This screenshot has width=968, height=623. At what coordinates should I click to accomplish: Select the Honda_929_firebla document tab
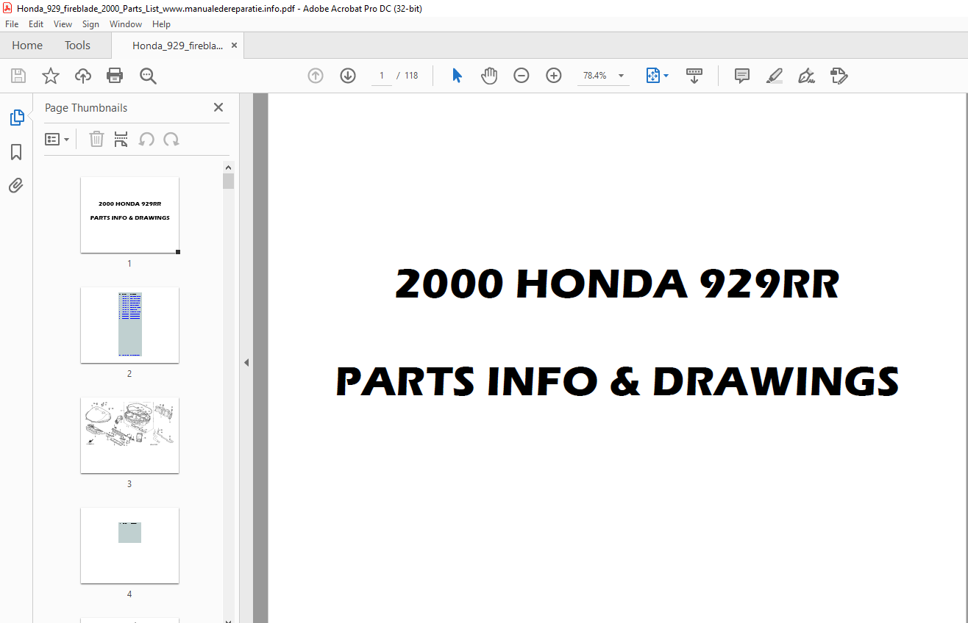pyautogui.click(x=177, y=46)
